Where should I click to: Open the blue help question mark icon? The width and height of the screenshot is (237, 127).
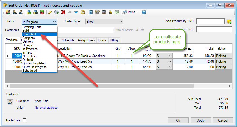(144, 12)
